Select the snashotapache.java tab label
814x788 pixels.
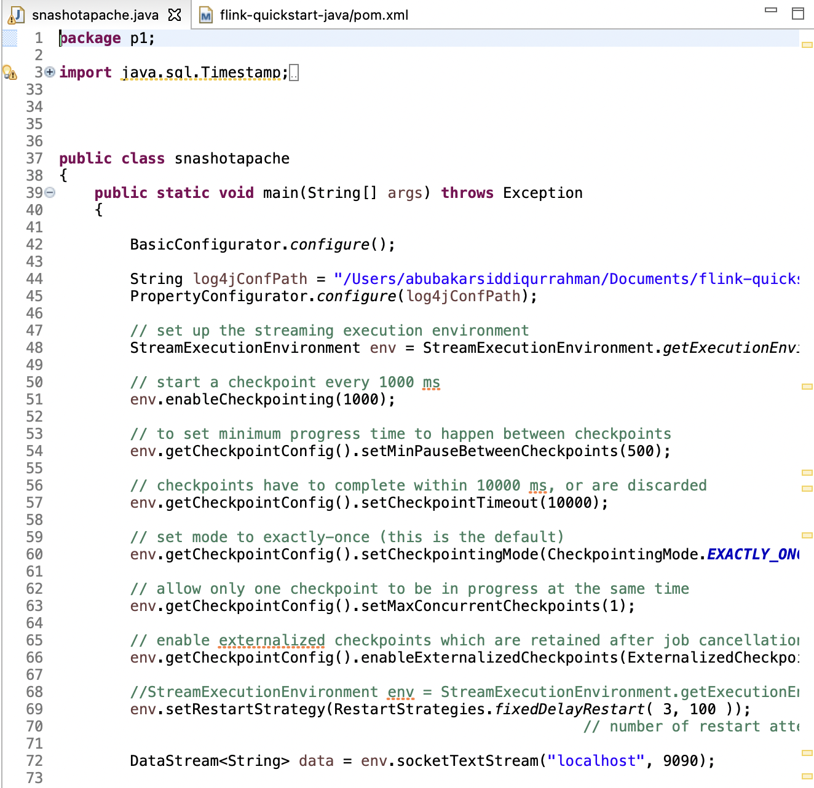click(x=95, y=15)
